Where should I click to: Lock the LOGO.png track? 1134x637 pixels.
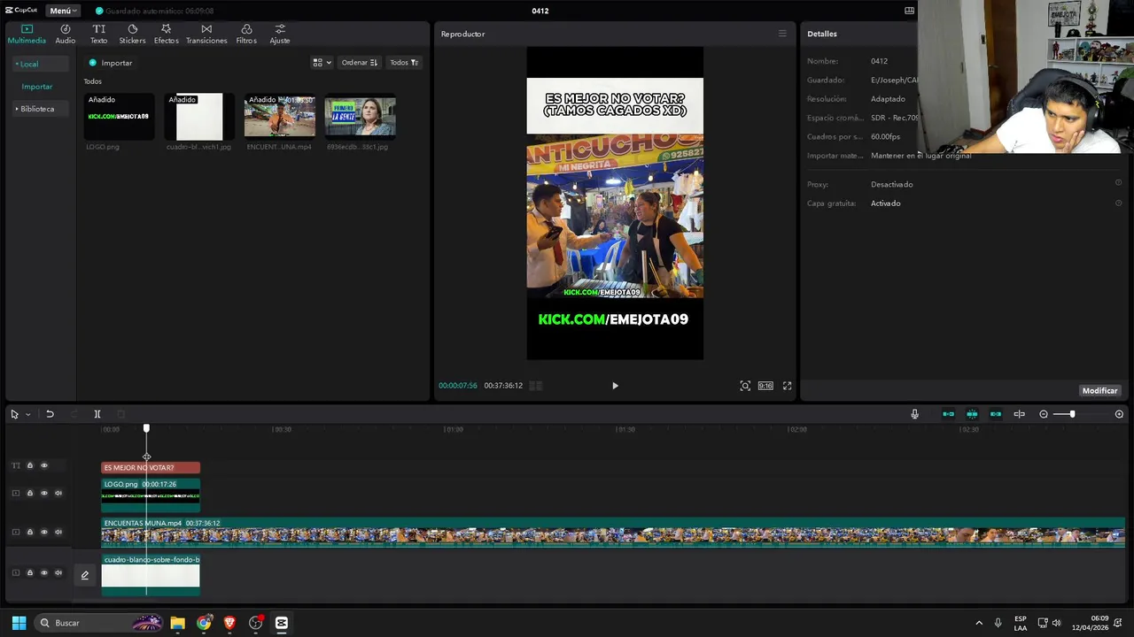[x=29, y=493]
